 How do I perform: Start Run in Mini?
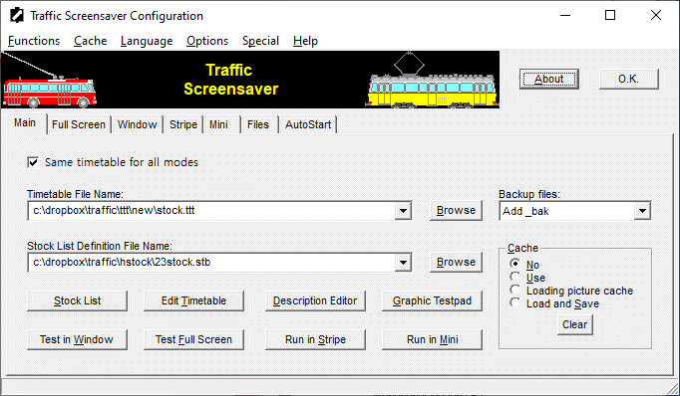click(x=432, y=339)
